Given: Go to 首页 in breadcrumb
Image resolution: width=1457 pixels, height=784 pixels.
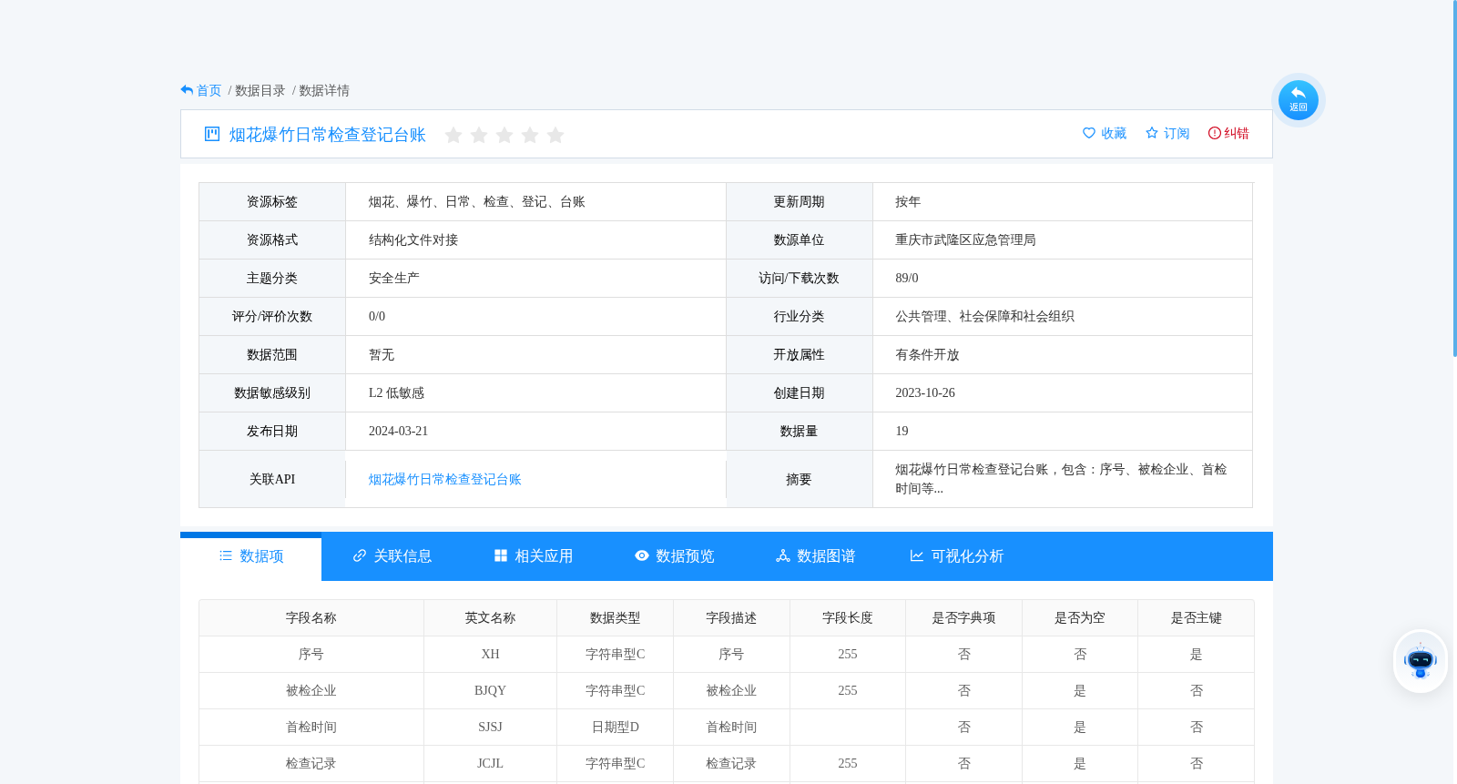Looking at the screenshot, I should click(x=209, y=90).
